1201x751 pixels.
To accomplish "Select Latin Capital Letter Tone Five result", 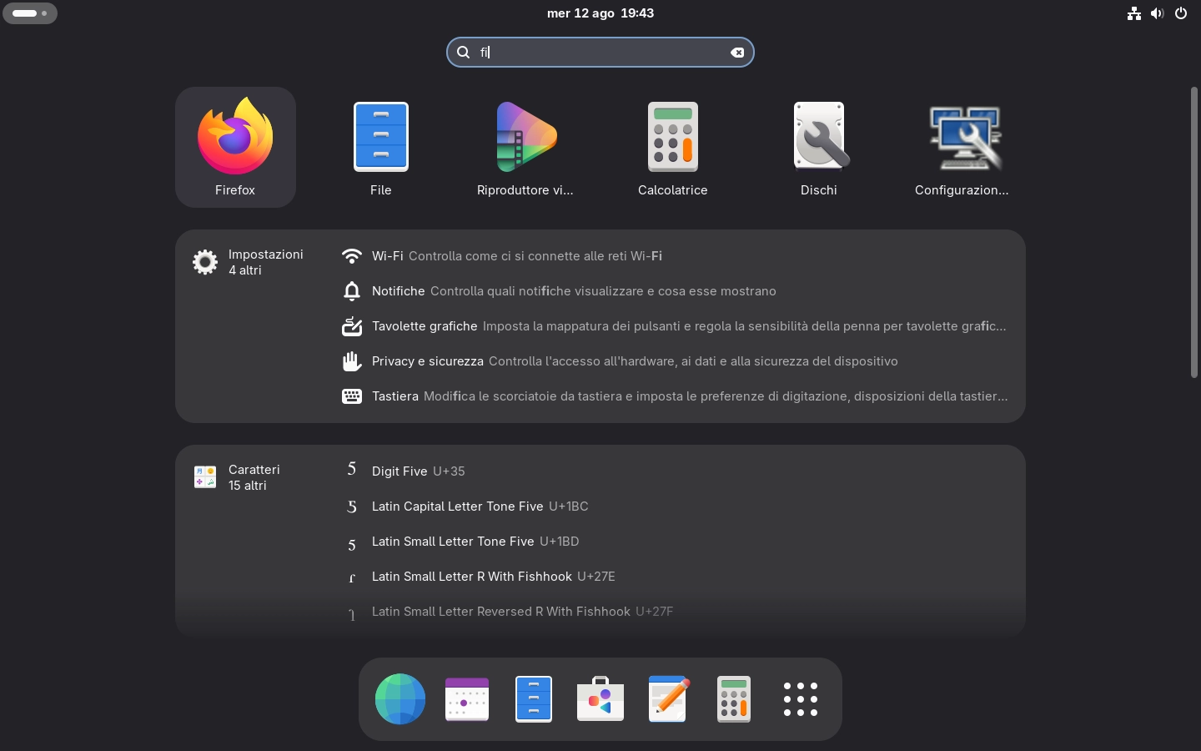I will pyautogui.click(x=675, y=507).
